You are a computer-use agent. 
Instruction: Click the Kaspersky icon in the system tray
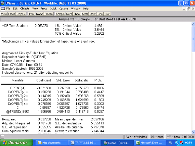180,143
